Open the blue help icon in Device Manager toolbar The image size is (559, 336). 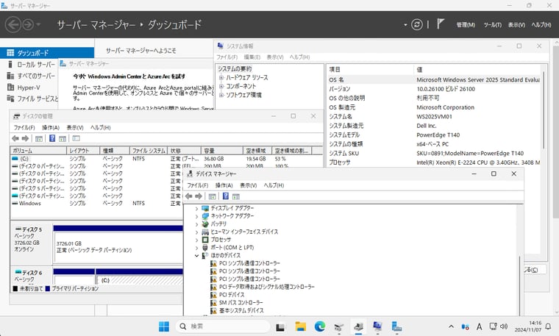pos(226,196)
